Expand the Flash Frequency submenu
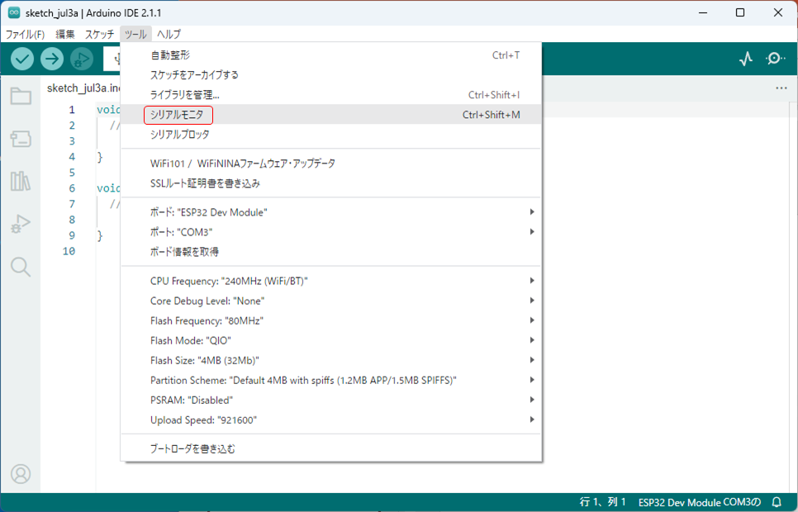The image size is (798, 512). click(331, 320)
